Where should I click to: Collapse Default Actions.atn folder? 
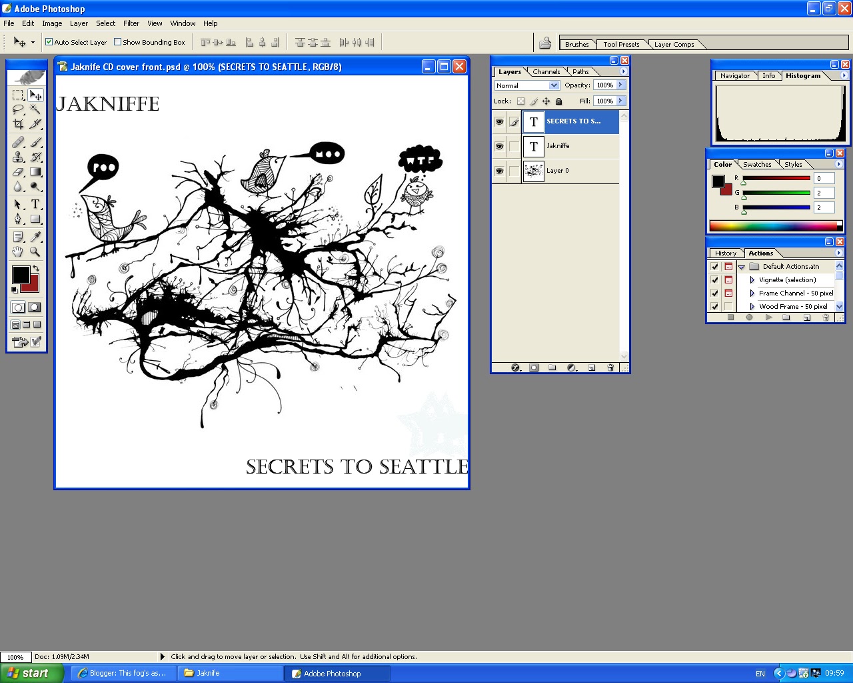(x=741, y=267)
